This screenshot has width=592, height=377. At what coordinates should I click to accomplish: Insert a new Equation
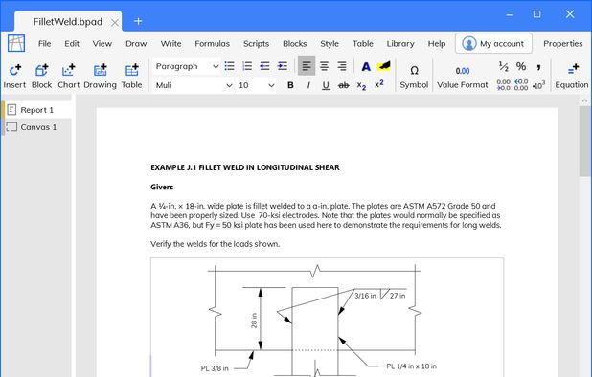click(x=572, y=77)
